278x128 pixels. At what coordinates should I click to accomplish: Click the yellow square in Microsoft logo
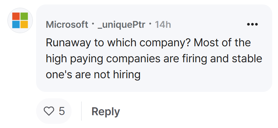24,25
